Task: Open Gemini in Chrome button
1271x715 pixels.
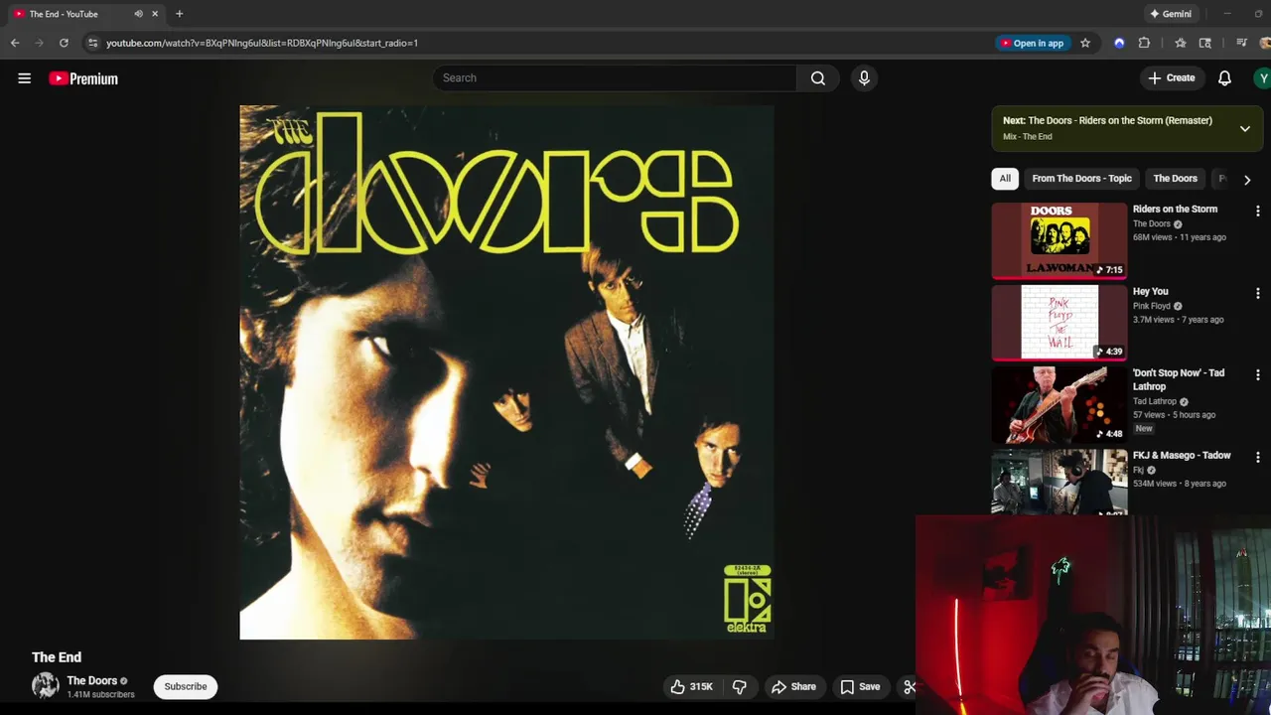Action: pyautogui.click(x=1170, y=14)
